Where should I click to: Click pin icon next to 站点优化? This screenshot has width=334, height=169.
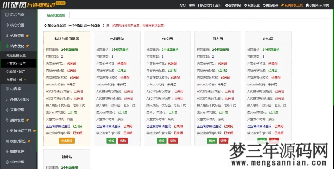click(27, 46)
